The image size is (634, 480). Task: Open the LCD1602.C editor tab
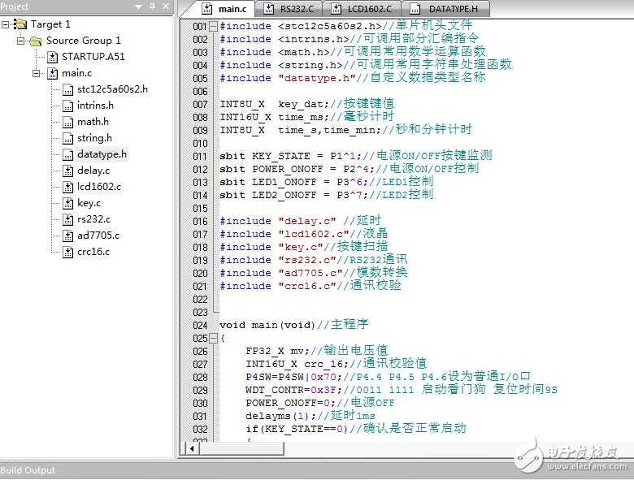pyautogui.click(x=363, y=8)
